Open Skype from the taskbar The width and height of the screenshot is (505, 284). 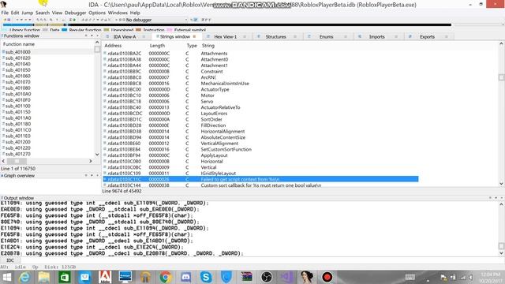pyautogui.click(x=206, y=277)
